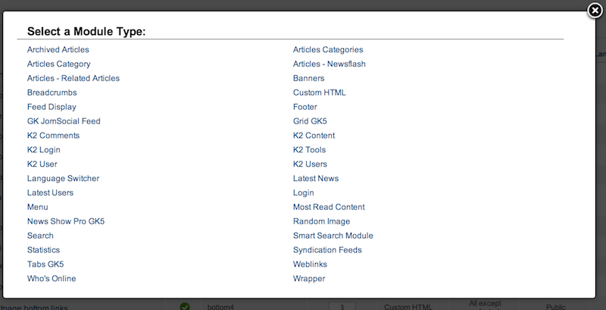Viewport: 606px width, 310px height.
Task: Choose the Footer module type
Action: (x=305, y=107)
